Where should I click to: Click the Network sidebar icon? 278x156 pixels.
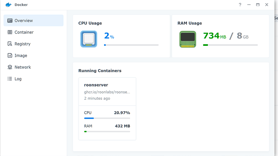[10, 67]
